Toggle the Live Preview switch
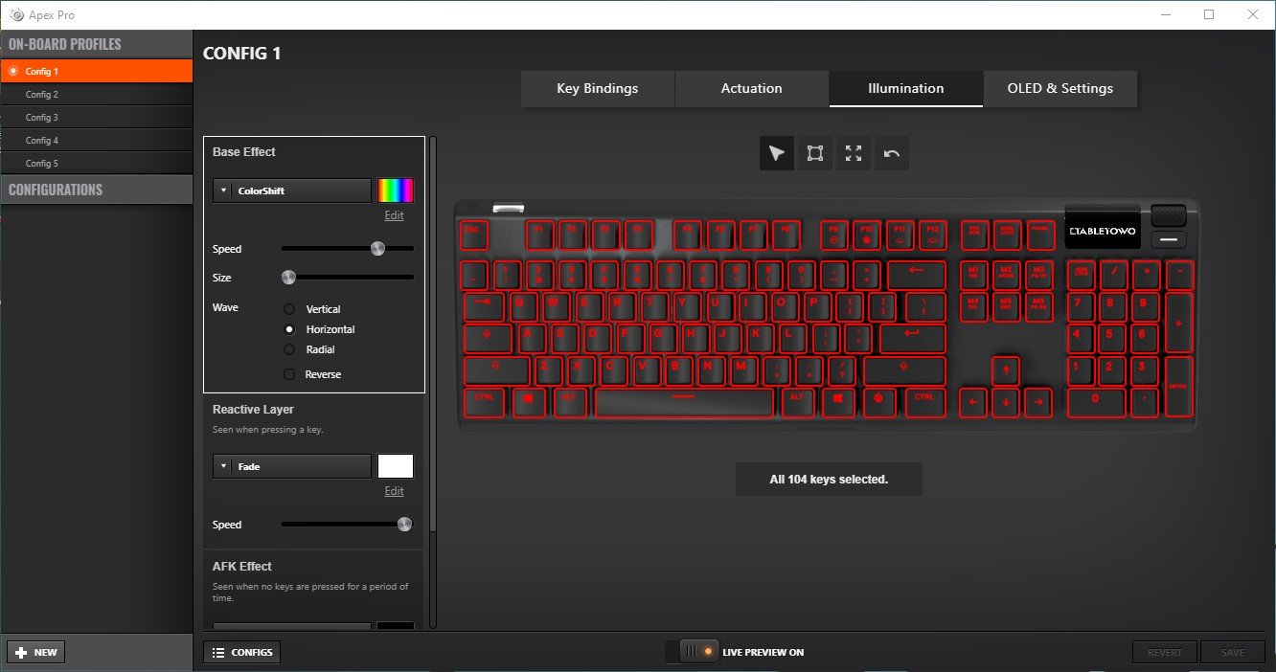 pyautogui.click(x=692, y=652)
